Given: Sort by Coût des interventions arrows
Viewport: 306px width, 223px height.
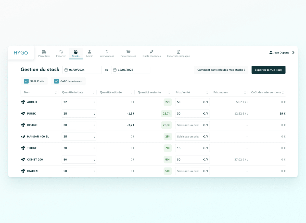Looking at the screenshot, I should tap(283, 92).
